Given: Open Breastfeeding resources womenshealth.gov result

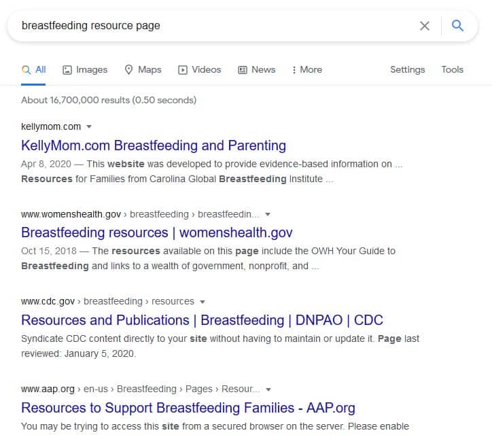Looking at the screenshot, I should click(x=157, y=232).
